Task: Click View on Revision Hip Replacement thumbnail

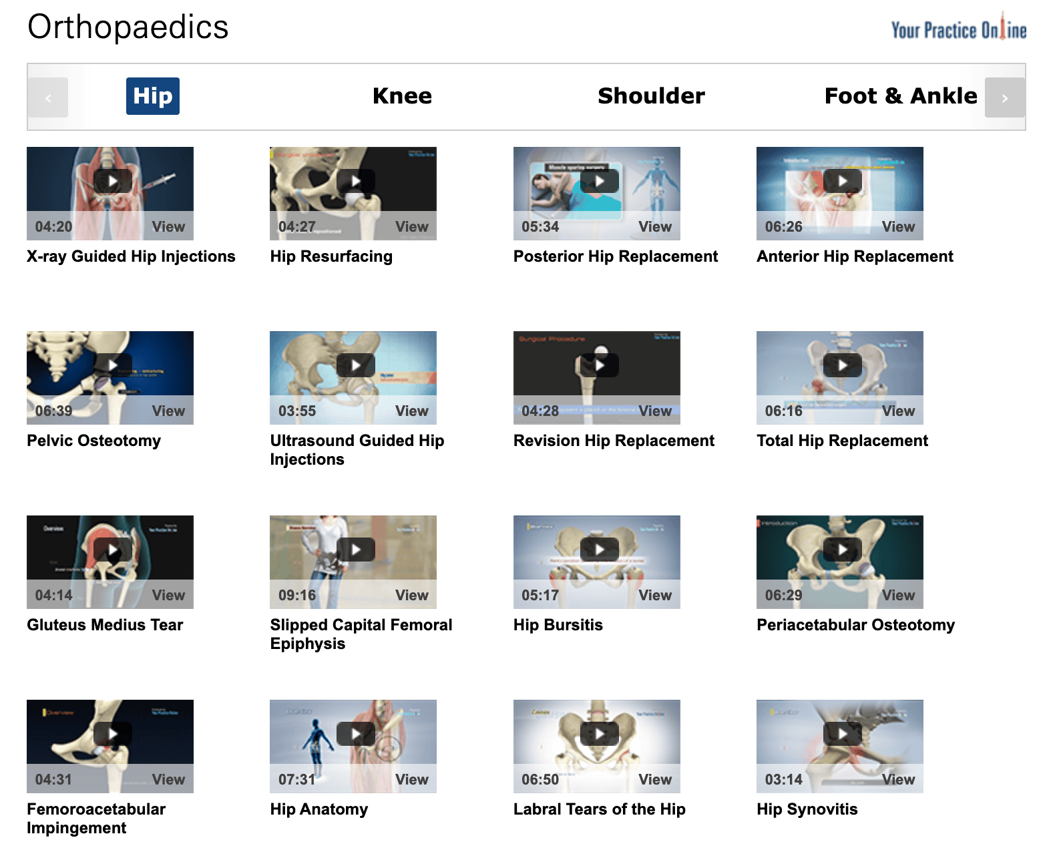Action: click(x=655, y=411)
